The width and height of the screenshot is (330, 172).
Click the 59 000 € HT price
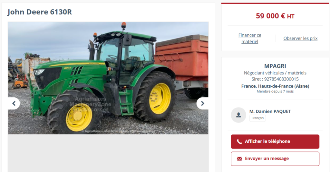click(275, 16)
